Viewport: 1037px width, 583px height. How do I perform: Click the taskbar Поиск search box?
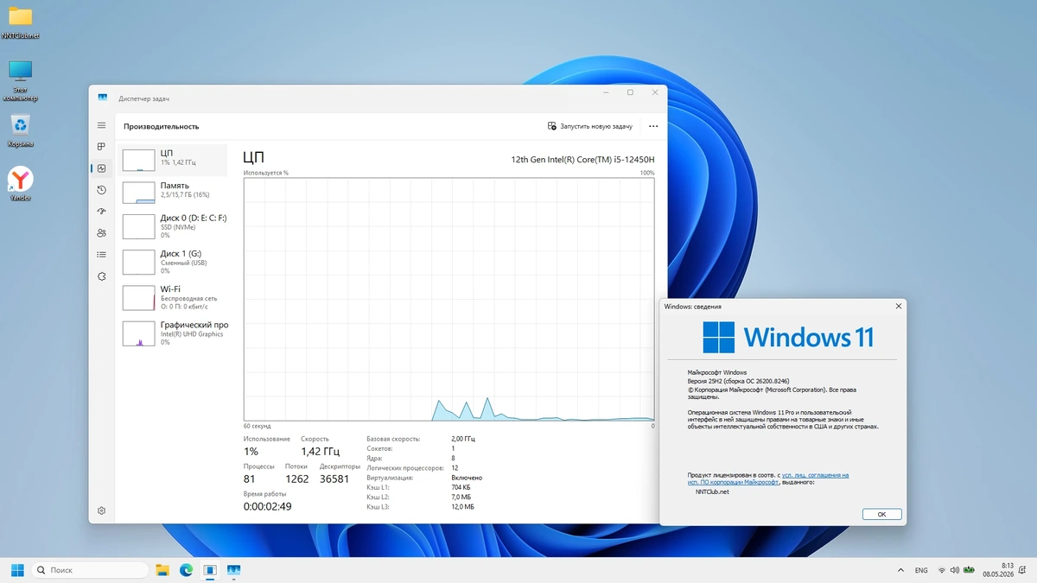tap(90, 570)
